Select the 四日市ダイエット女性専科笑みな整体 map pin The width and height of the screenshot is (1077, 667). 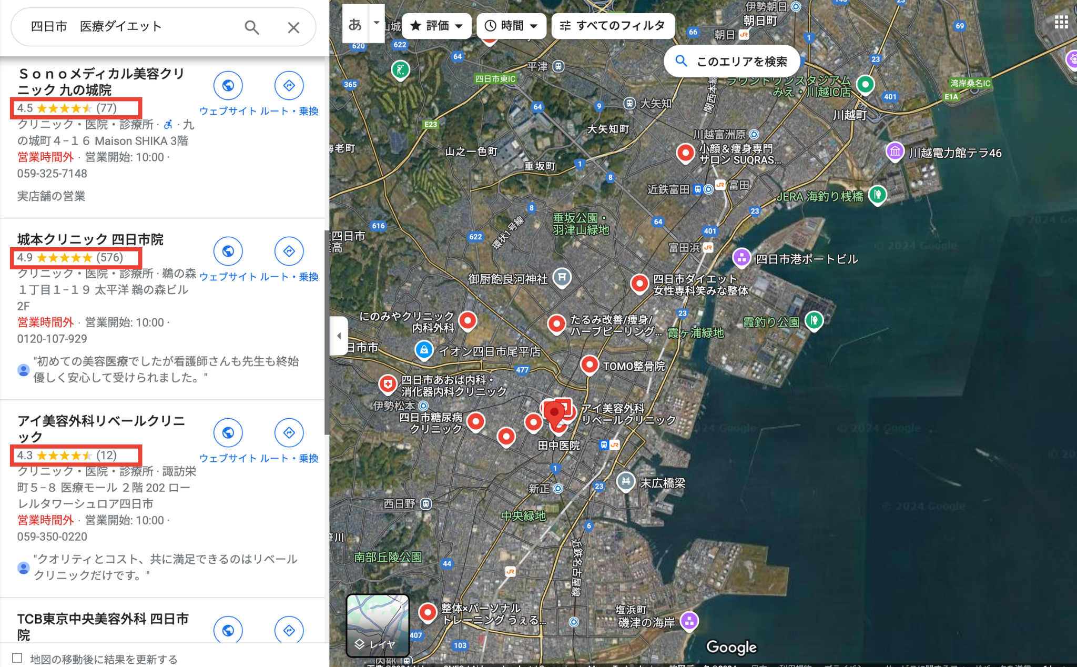coord(639,284)
